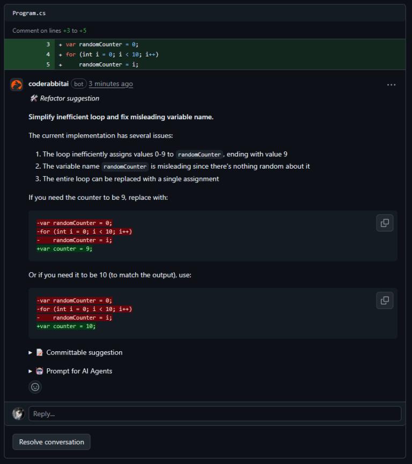Click the coderabbitai username link
This screenshot has width=412, height=464.
(x=49, y=84)
